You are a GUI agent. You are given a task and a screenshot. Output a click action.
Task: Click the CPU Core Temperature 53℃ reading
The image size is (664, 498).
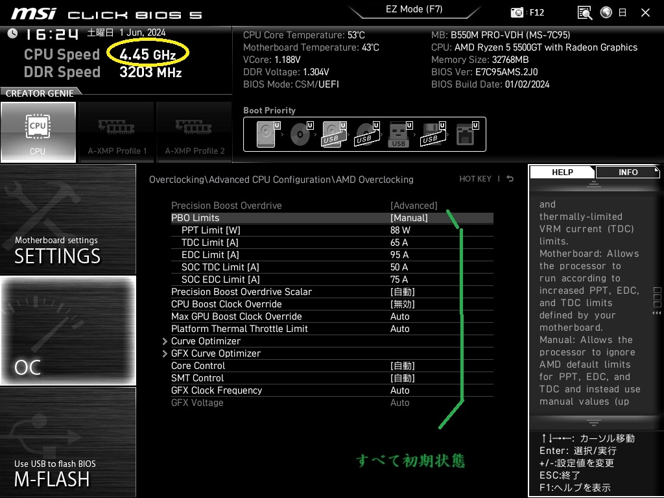click(303, 35)
